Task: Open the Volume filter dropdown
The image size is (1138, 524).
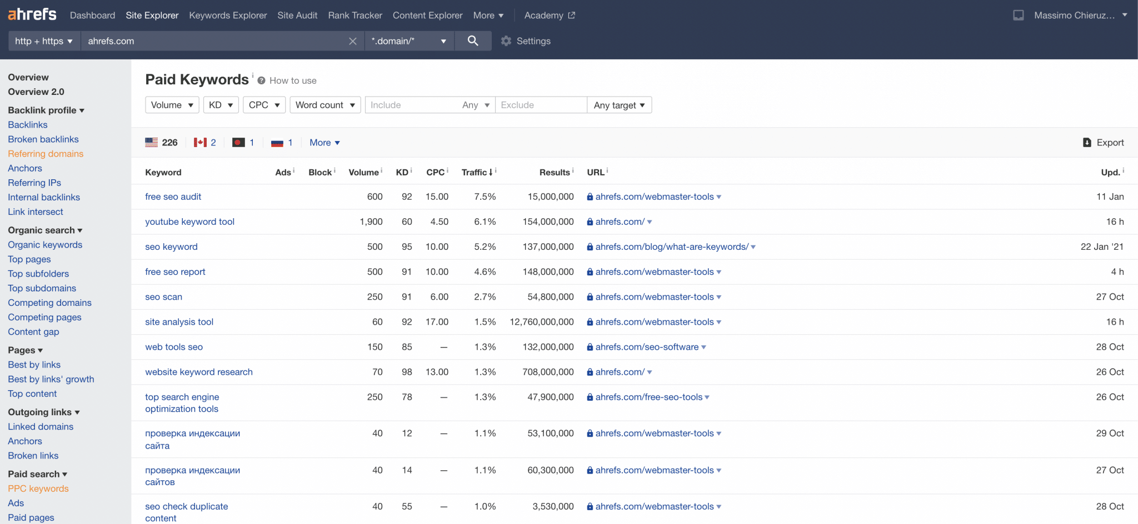Action: pyautogui.click(x=172, y=105)
